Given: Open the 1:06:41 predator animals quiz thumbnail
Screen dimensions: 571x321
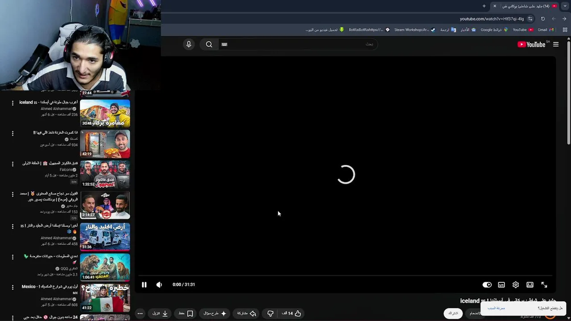Looking at the screenshot, I should click(105, 267).
